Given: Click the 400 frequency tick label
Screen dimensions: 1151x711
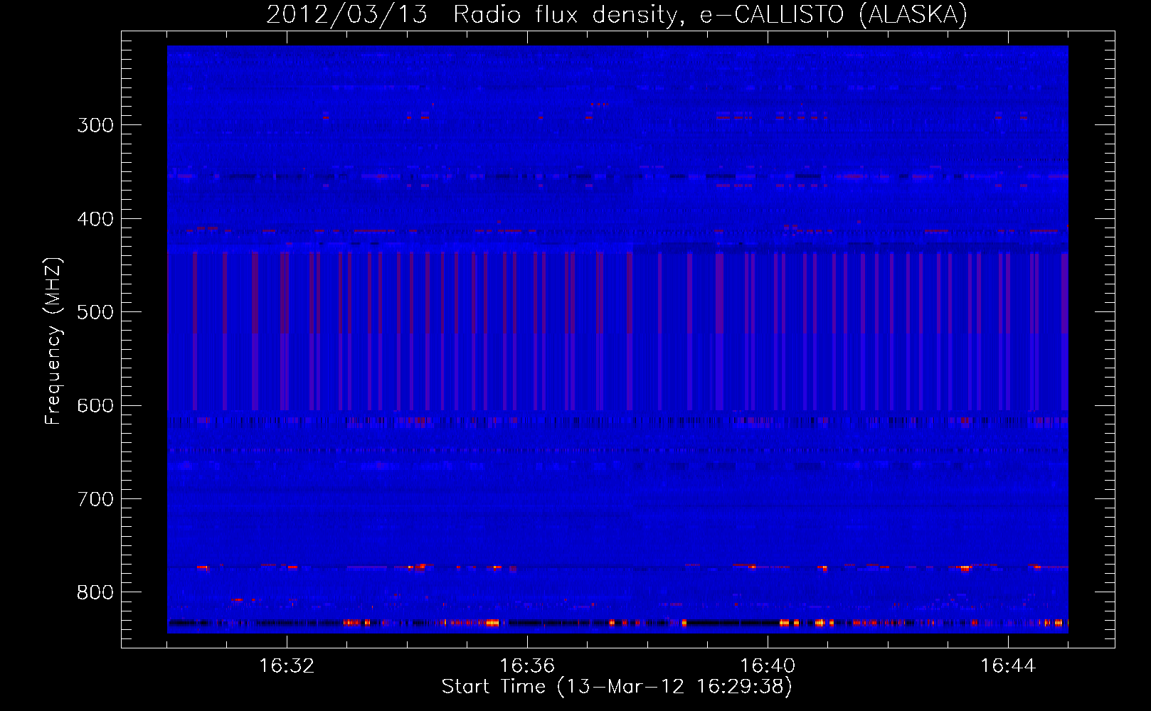Looking at the screenshot, I should click(95, 219).
